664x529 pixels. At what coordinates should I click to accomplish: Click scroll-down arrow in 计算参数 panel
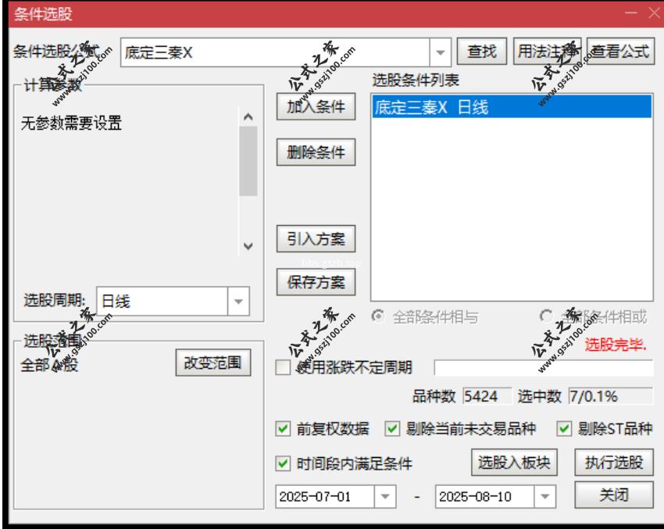(248, 246)
